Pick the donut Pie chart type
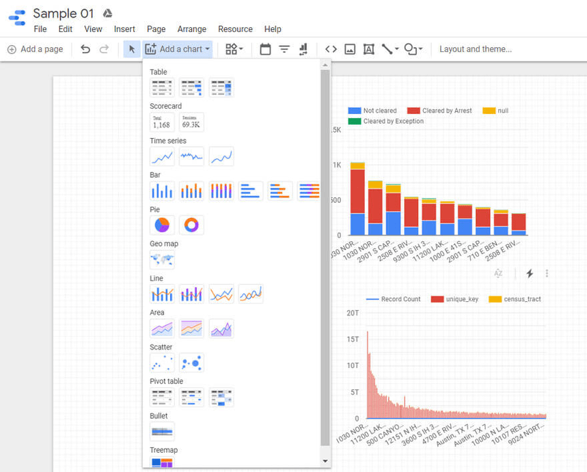The width and height of the screenshot is (587, 472). [191, 224]
